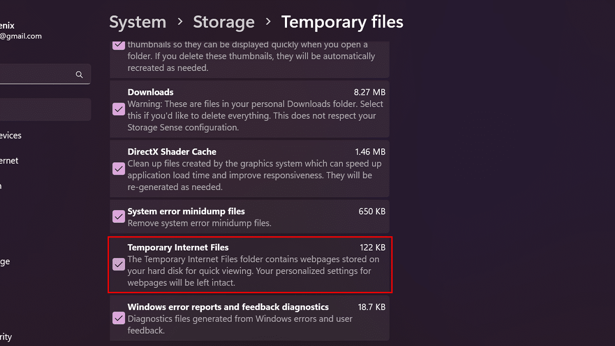Toggle the DirectX Shader Cache checkbox
Screen dimensions: 615x346
(x=118, y=169)
